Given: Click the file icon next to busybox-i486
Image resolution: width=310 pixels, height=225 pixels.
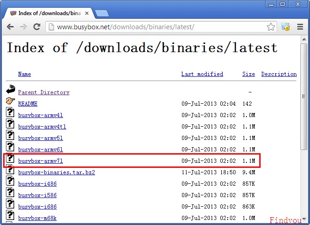Looking at the screenshot, I should pos(10,181).
